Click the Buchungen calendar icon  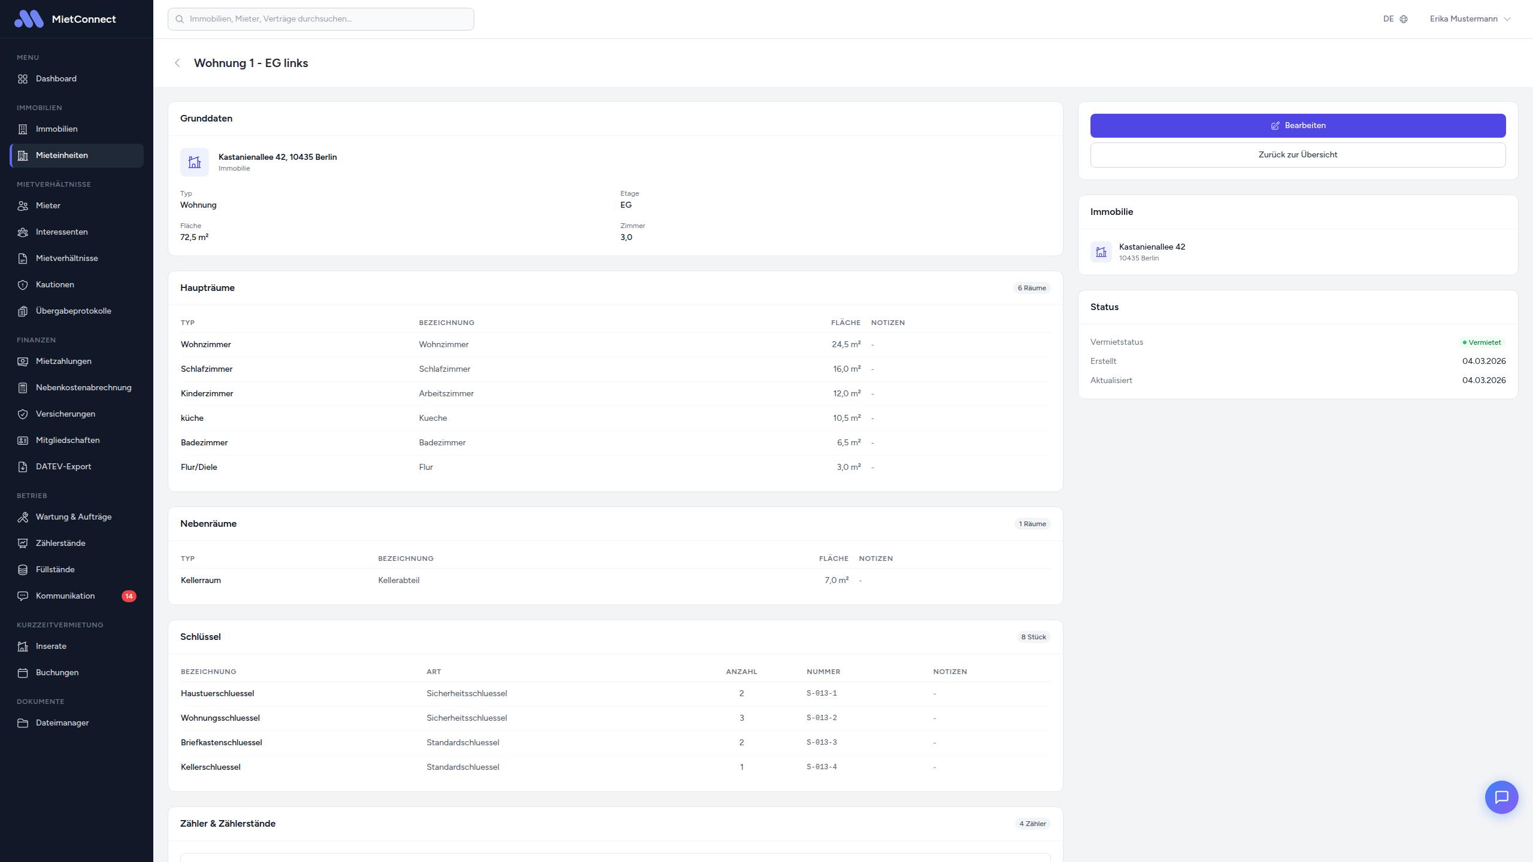coord(23,673)
